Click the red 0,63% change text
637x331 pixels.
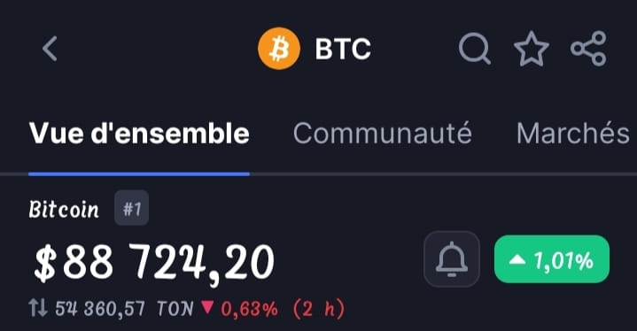250,309
